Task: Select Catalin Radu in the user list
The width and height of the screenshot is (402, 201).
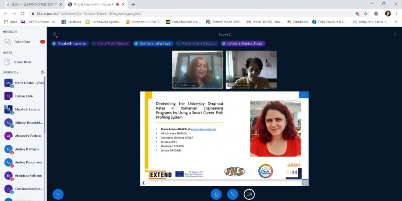Action: (x=24, y=96)
